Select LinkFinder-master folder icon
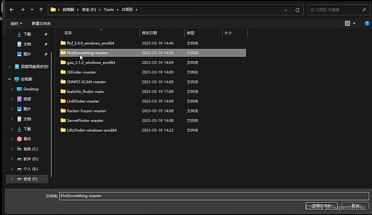The height and width of the screenshot is (215, 372). [63, 101]
